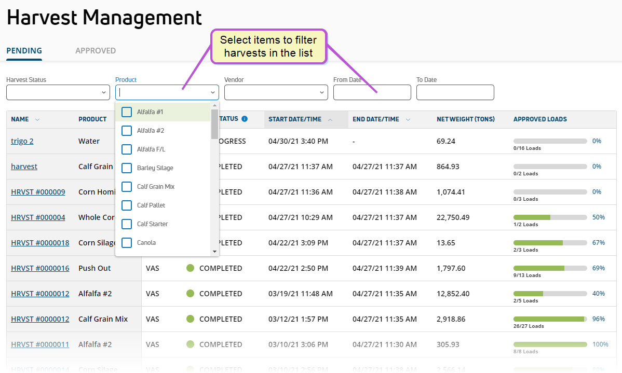Follow the HRVST #000004 link

pos(38,217)
